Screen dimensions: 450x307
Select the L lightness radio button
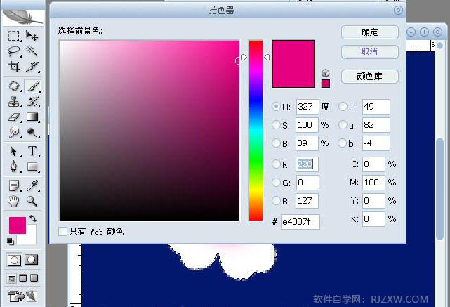(343, 107)
